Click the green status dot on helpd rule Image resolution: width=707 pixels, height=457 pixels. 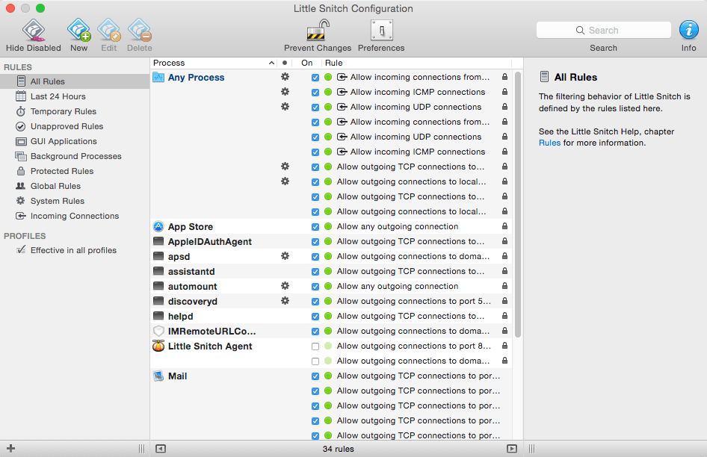[328, 316]
